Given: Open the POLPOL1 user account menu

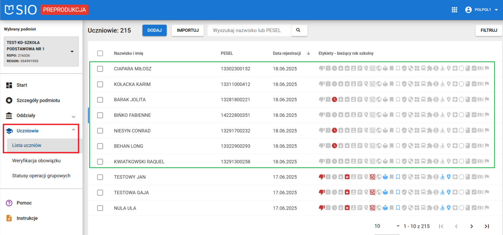Looking at the screenshot, I should tap(482, 10).
